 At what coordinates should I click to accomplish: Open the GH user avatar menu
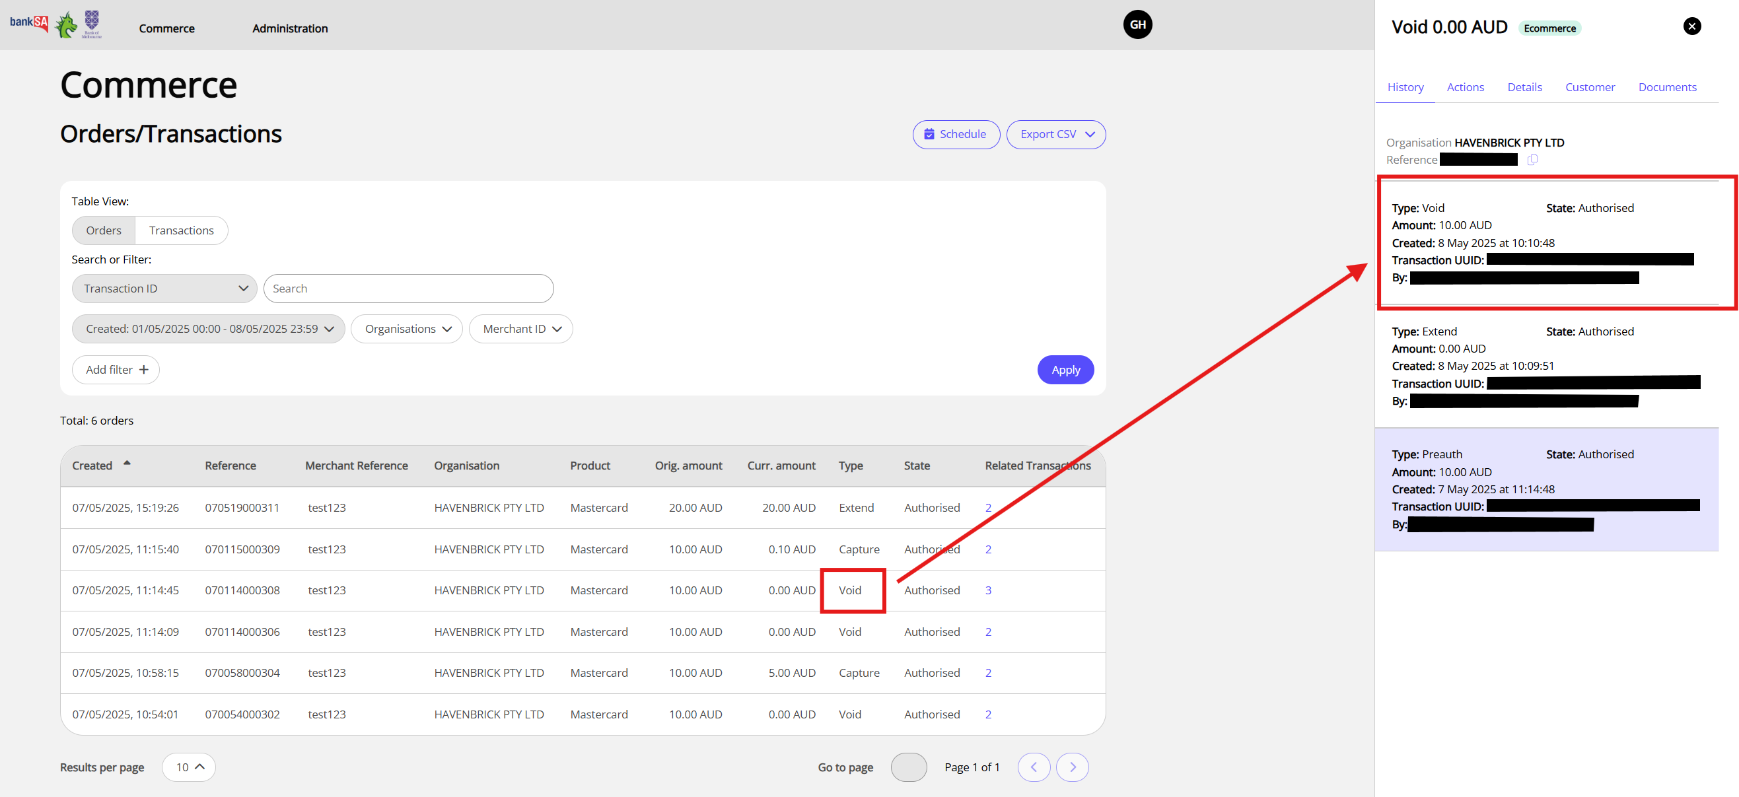pyautogui.click(x=1137, y=25)
